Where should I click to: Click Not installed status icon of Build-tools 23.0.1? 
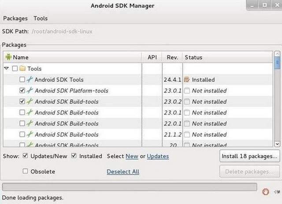pos(187,113)
